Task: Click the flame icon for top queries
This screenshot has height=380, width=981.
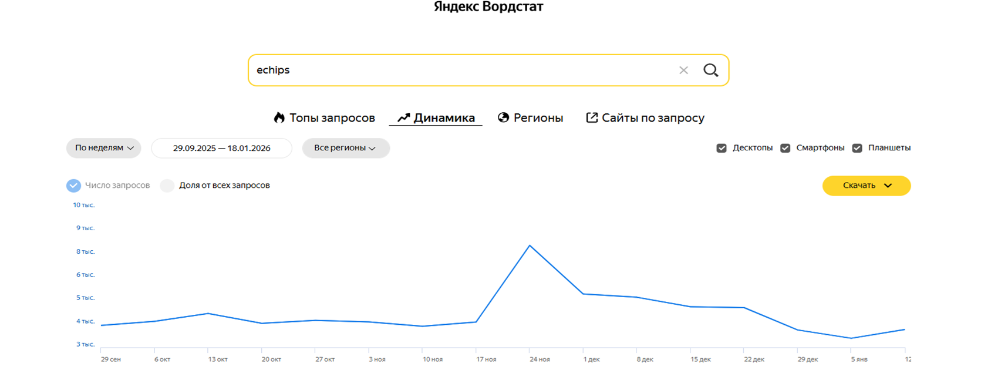Action: pyautogui.click(x=279, y=118)
